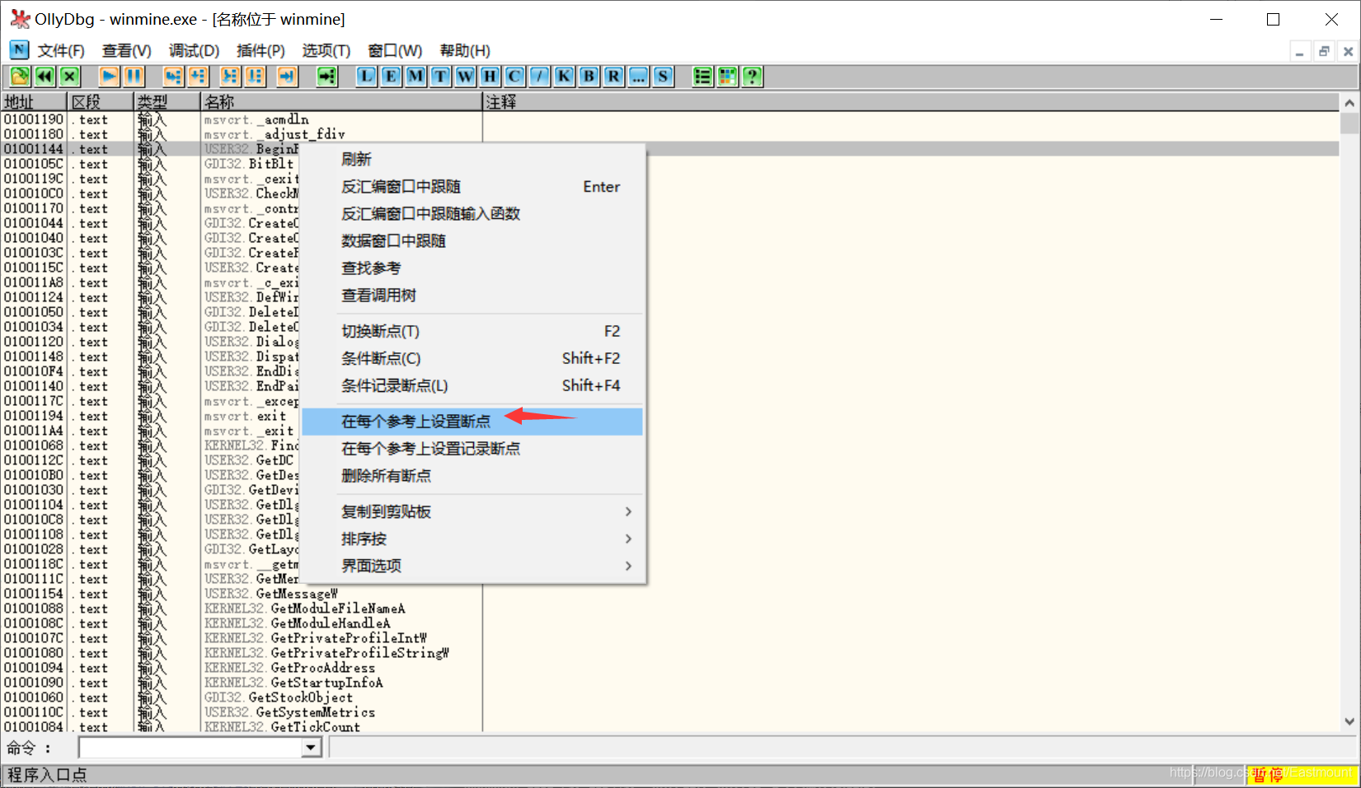The width and height of the screenshot is (1361, 788).
Task: Click the Close program X toolbar icon
Action: pos(69,77)
